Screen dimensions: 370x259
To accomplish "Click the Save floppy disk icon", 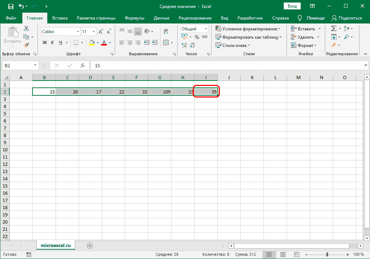I will point(10,6).
